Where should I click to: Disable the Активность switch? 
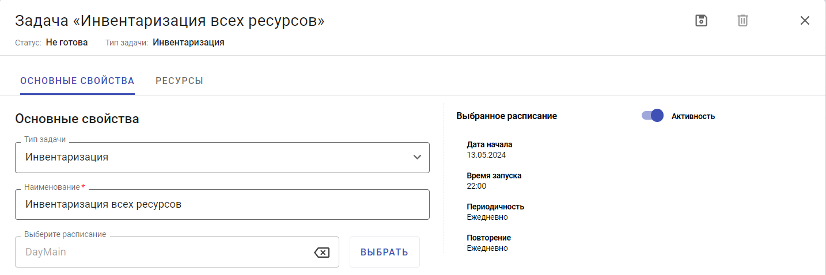coord(653,116)
